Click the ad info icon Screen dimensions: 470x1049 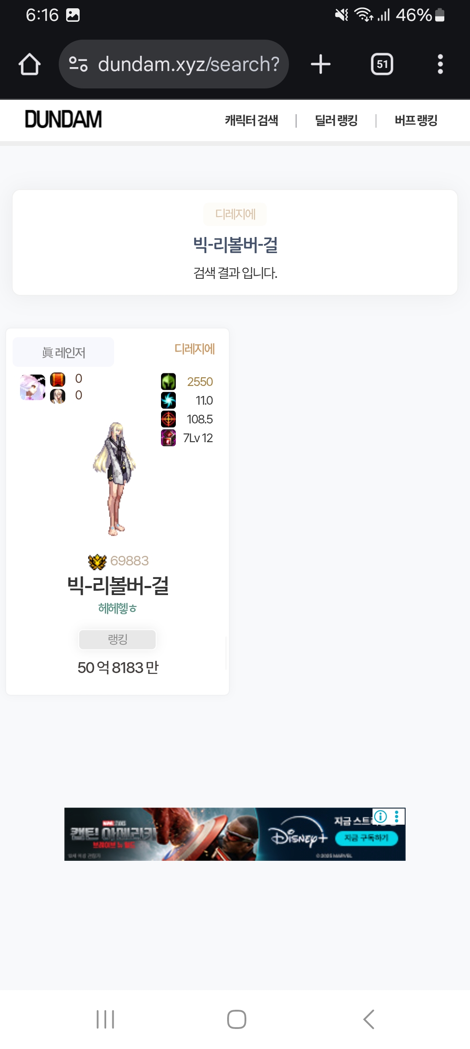pos(381,816)
